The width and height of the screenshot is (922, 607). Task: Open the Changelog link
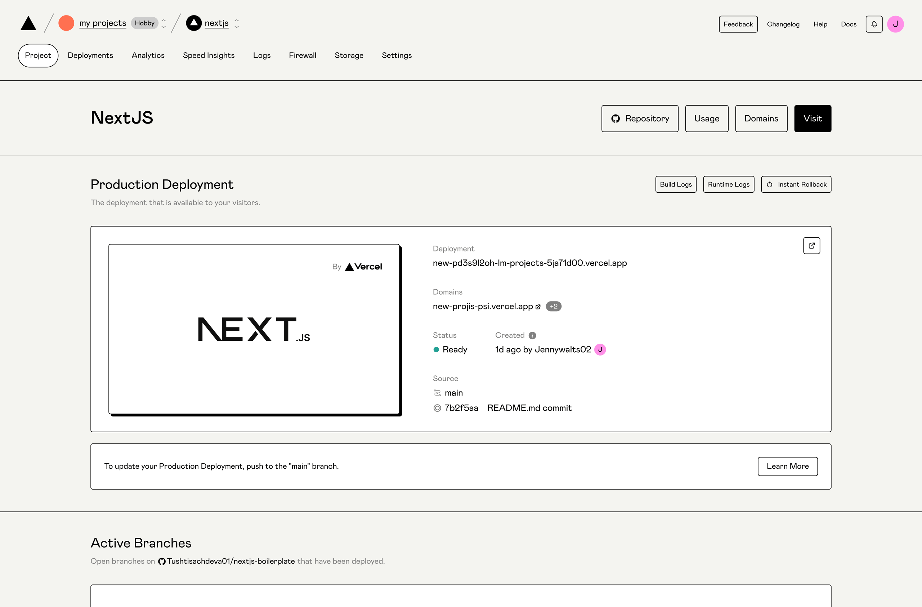click(783, 24)
